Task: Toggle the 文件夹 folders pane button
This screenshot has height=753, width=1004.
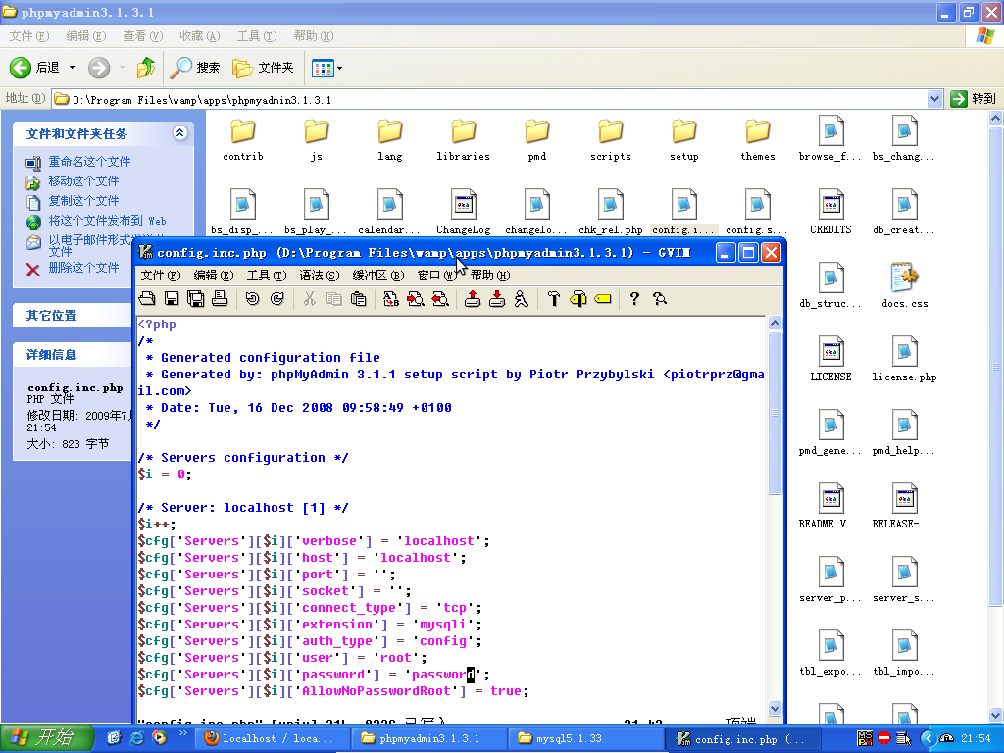Action: coord(263,68)
